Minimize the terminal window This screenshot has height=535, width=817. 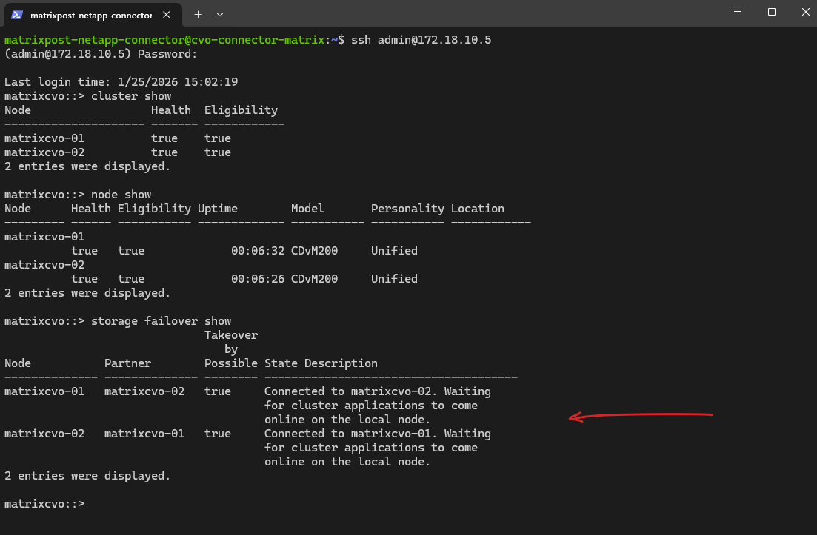coord(736,13)
